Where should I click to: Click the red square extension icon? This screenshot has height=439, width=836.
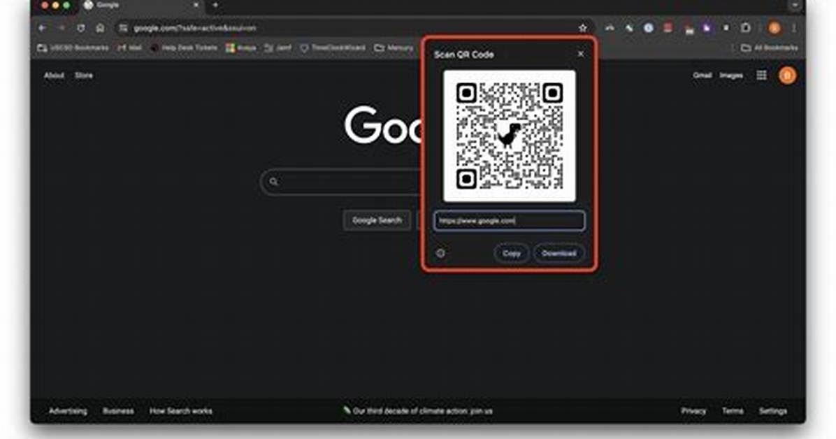pos(668,28)
